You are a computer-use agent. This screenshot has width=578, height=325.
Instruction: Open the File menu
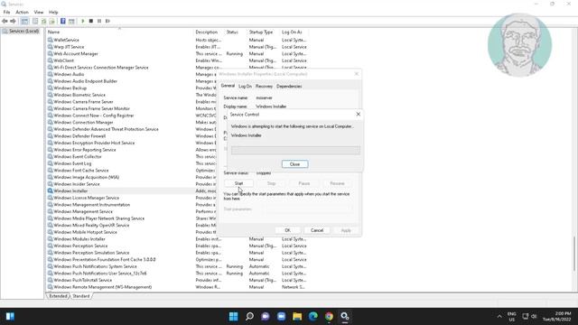coord(6,12)
